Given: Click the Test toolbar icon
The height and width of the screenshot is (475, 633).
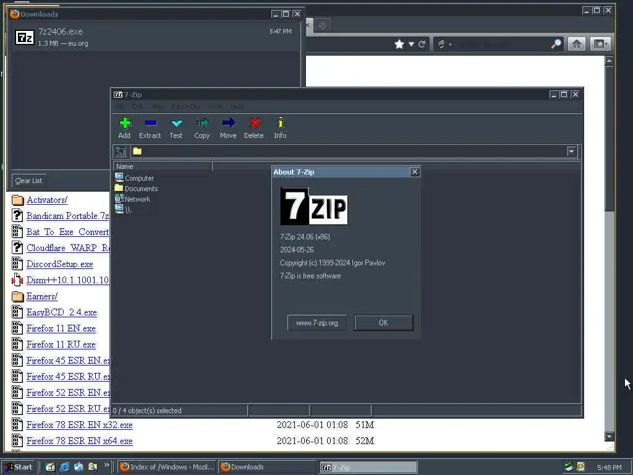Looking at the screenshot, I should tap(176, 123).
